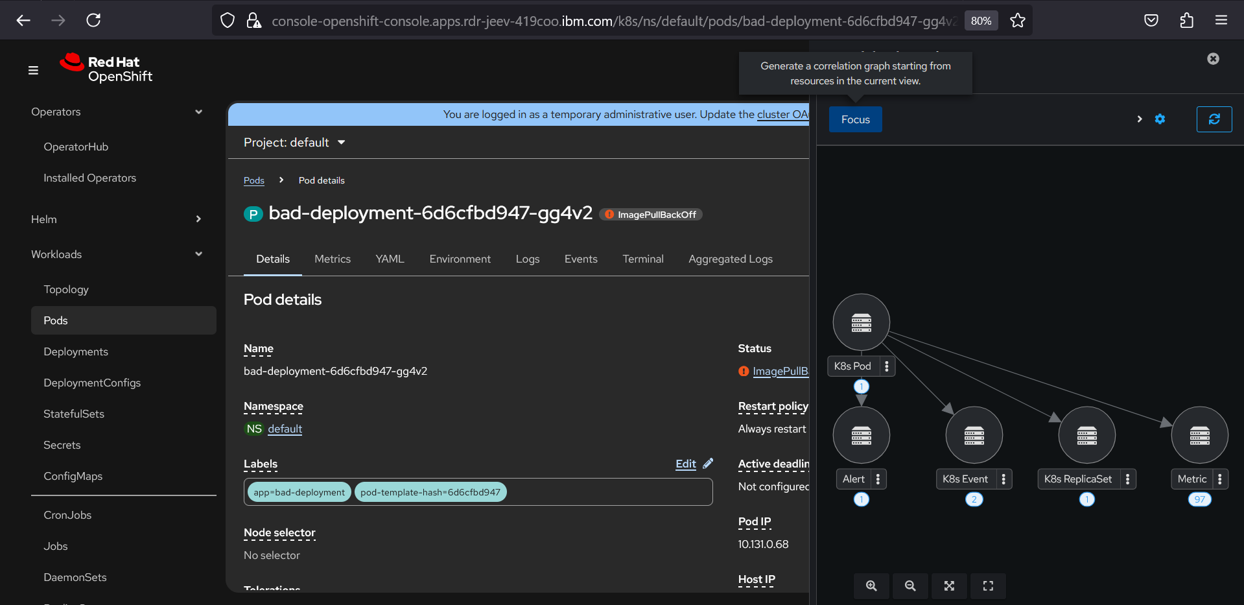Open the site security shield icon
Viewport: 1244px width, 605px height.
pos(228,21)
